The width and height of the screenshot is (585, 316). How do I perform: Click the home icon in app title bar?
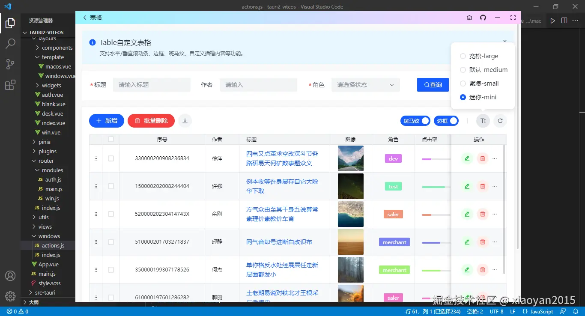[469, 18]
